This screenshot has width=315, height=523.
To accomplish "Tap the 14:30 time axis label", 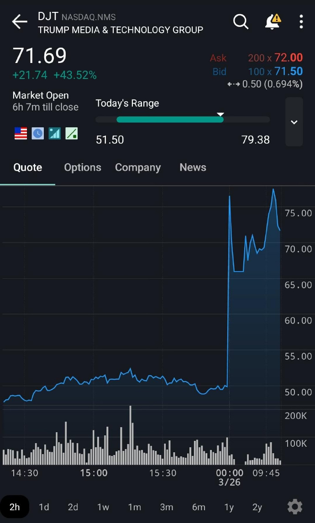I will pos(24,473).
